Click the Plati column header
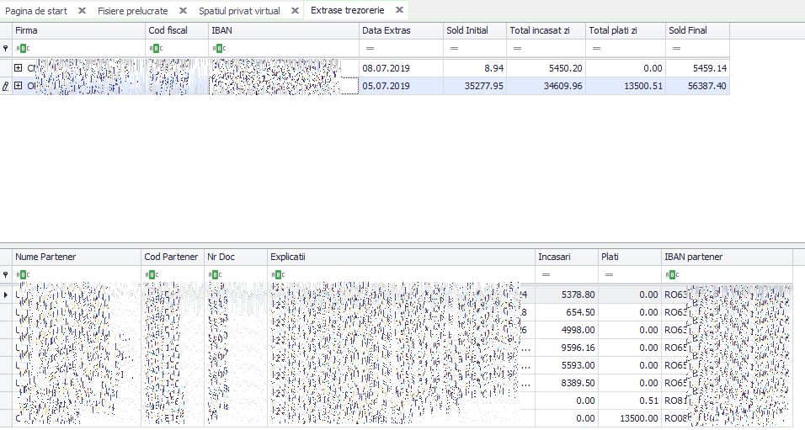Screen dimensions: 805x430 click(630, 257)
